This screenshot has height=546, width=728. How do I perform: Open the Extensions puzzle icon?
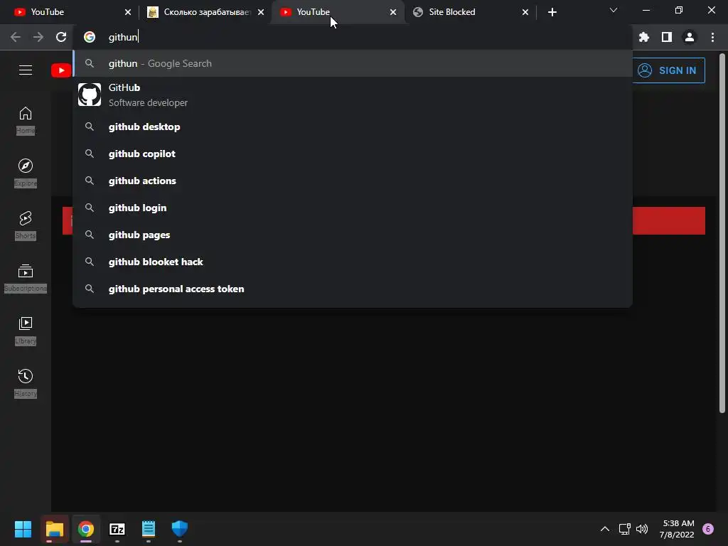[x=644, y=37]
